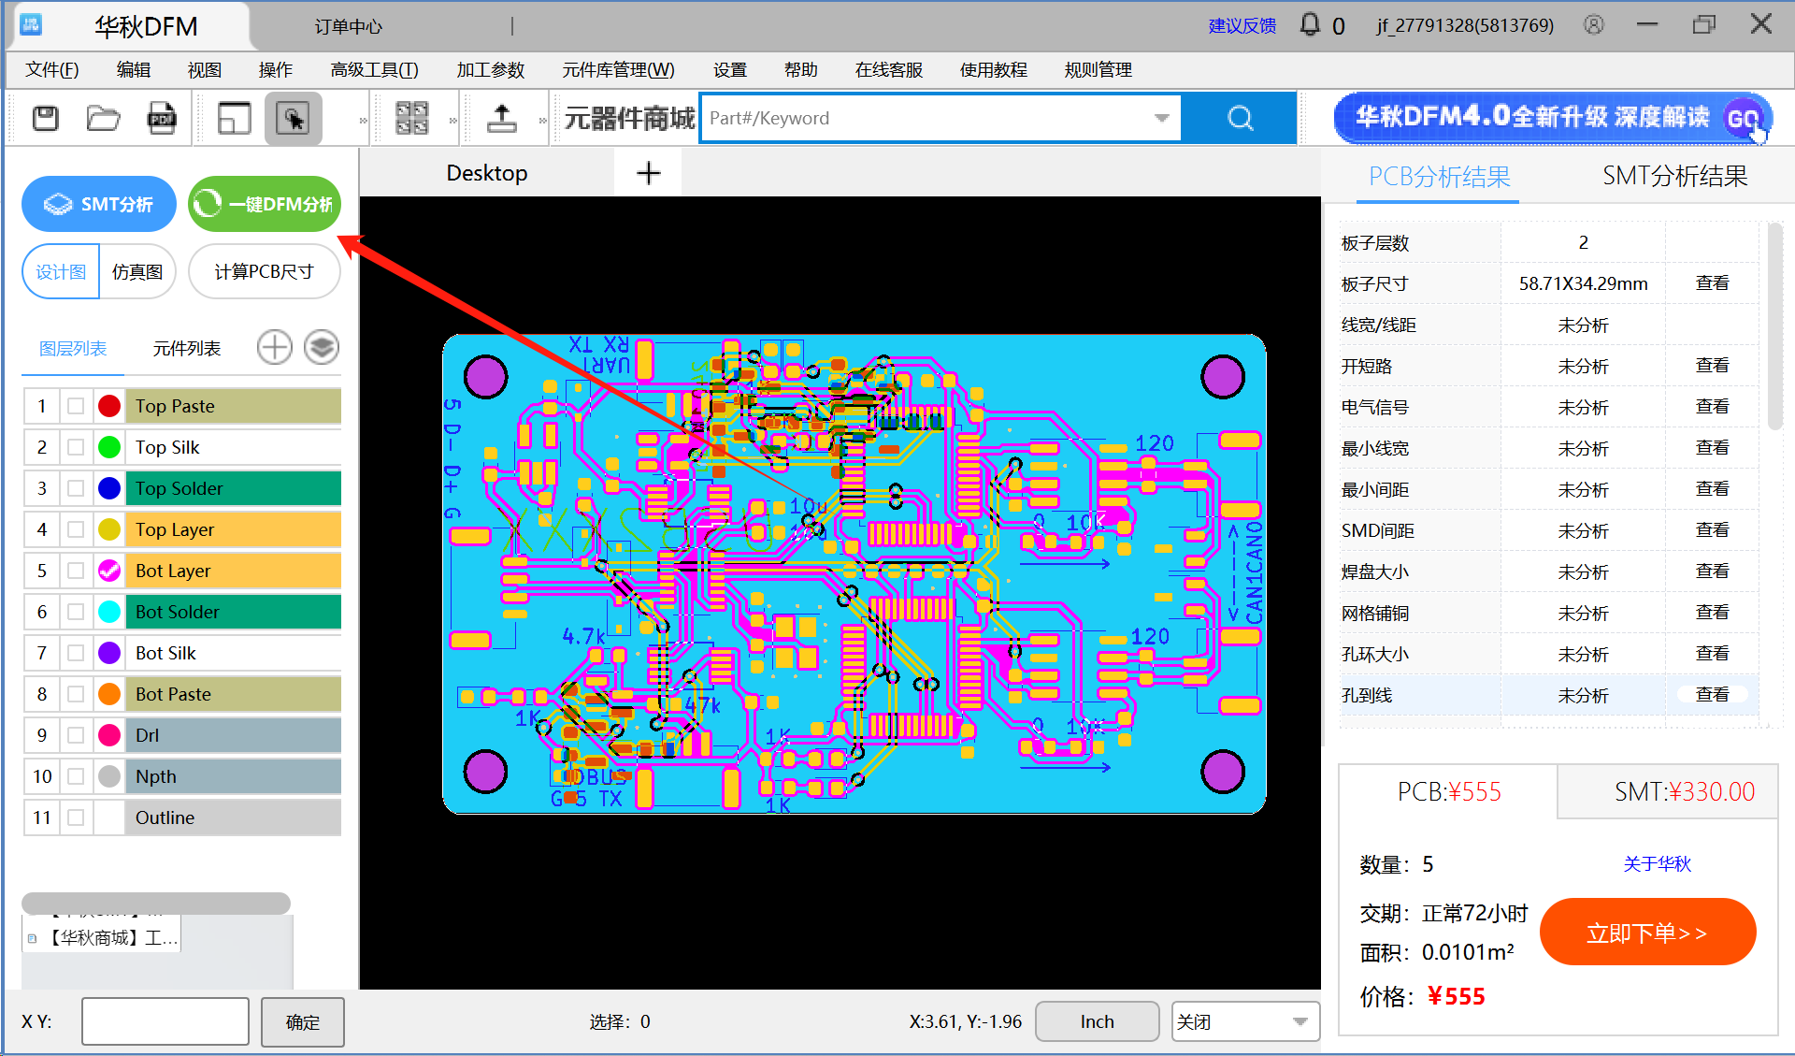The width and height of the screenshot is (1795, 1056).
Task: Click the blue Top Solder color swatch
Action: tap(109, 488)
